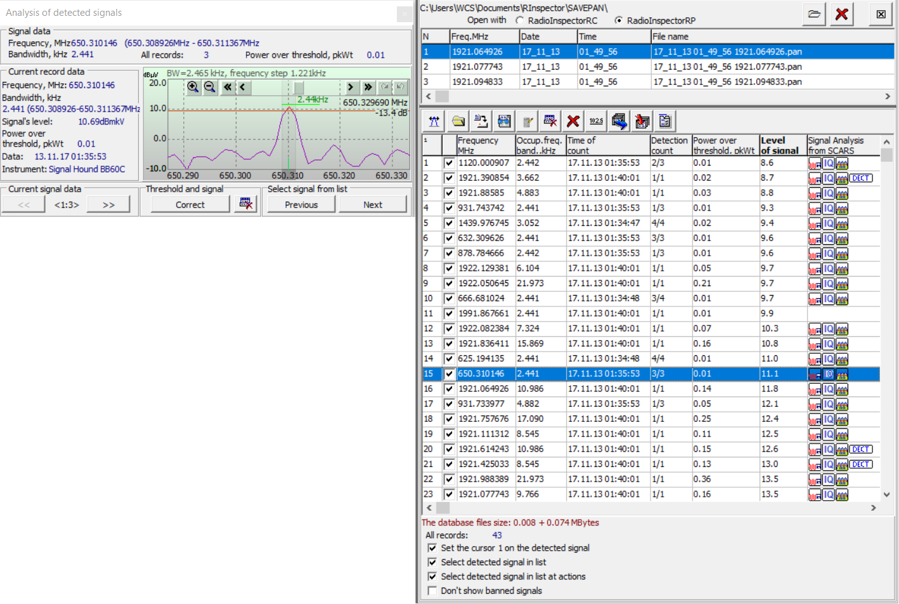Enable "Don't show banned signals" checkbox

(432, 591)
